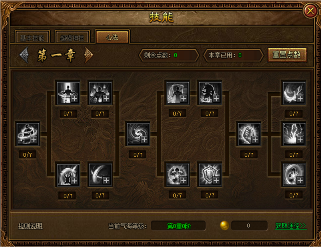Go to next chapter with right arrow
This screenshot has height=247, width=322.
point(89,55)
